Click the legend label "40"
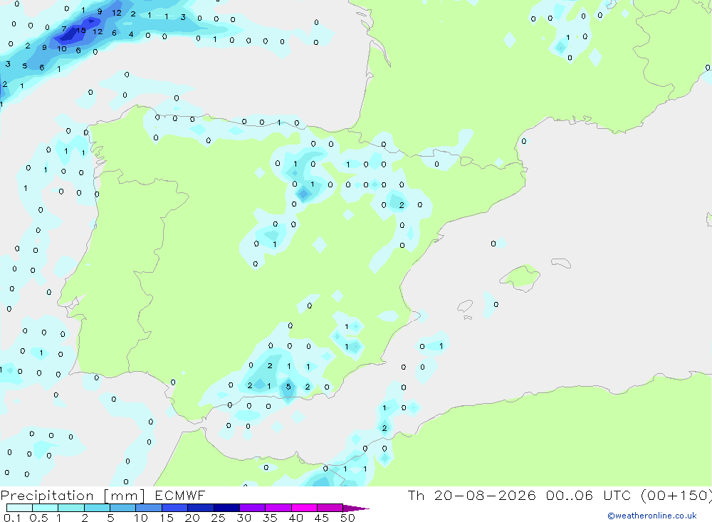The height and width of the screenshot is (522, 712). point(296,518)
